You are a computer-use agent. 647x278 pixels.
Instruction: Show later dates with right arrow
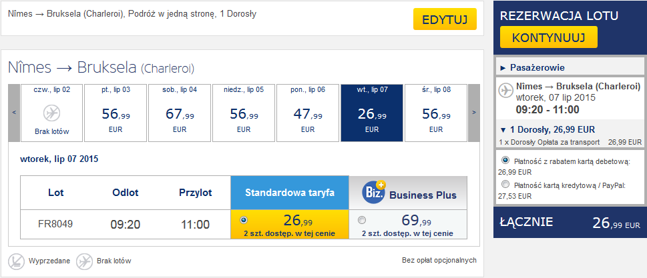coord(473,113)
